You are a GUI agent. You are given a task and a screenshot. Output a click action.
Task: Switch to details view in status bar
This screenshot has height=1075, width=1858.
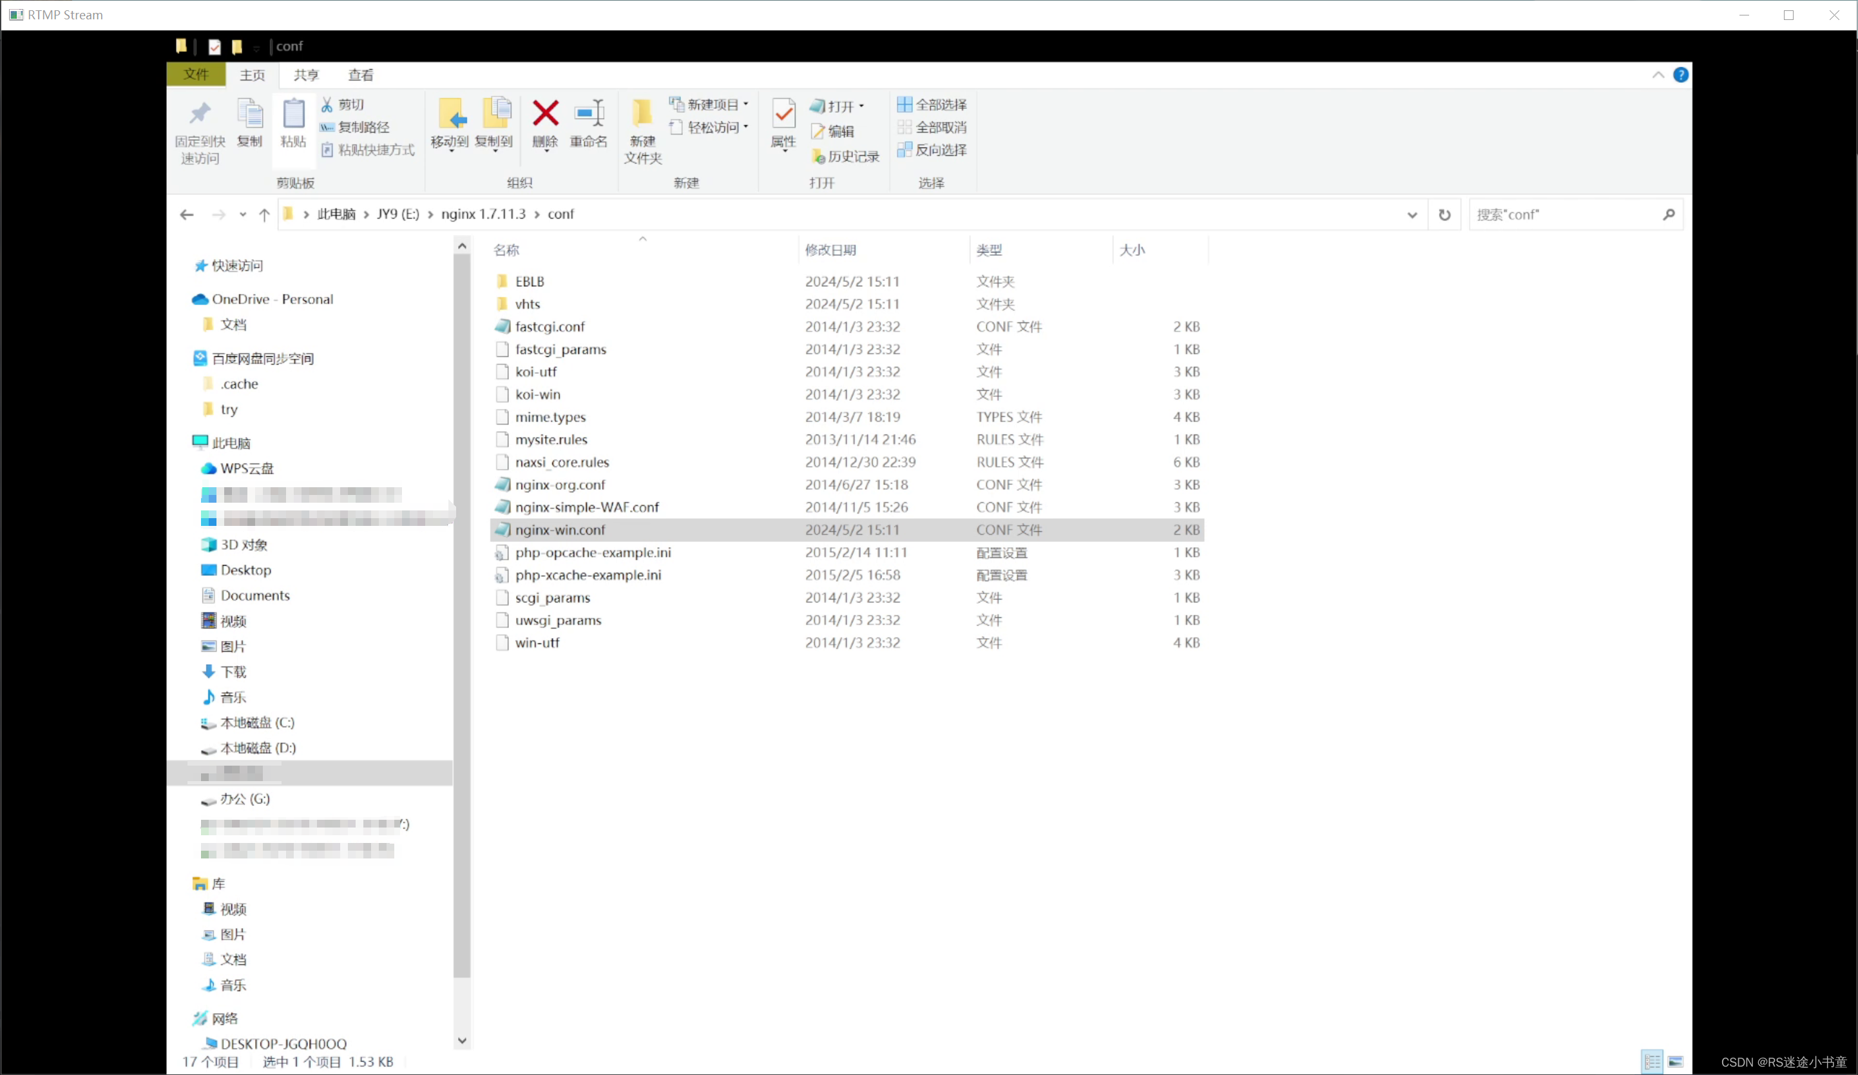[1652, 1061]
